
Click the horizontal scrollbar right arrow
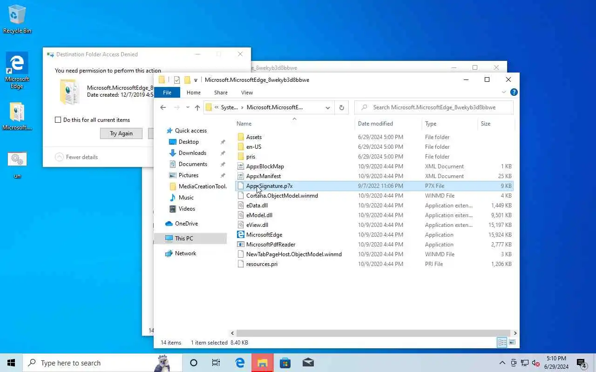(515, 333)
